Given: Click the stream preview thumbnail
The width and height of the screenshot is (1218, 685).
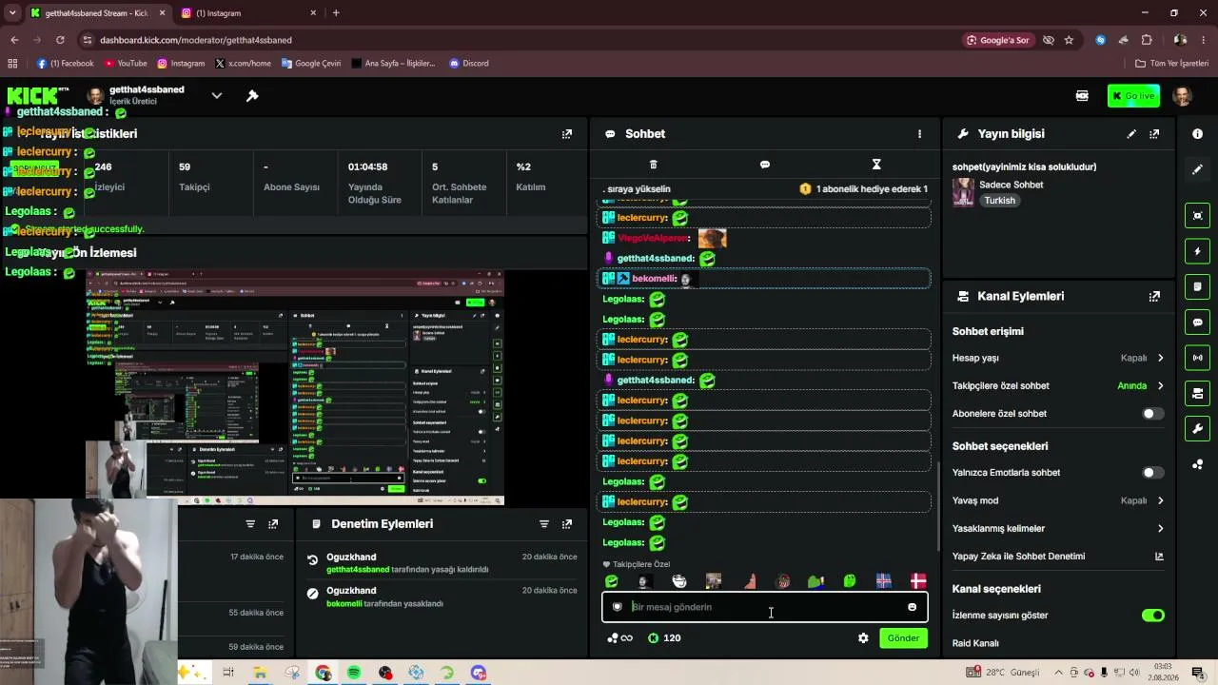Looking at the screenshot, I should [x=295, y=388].
